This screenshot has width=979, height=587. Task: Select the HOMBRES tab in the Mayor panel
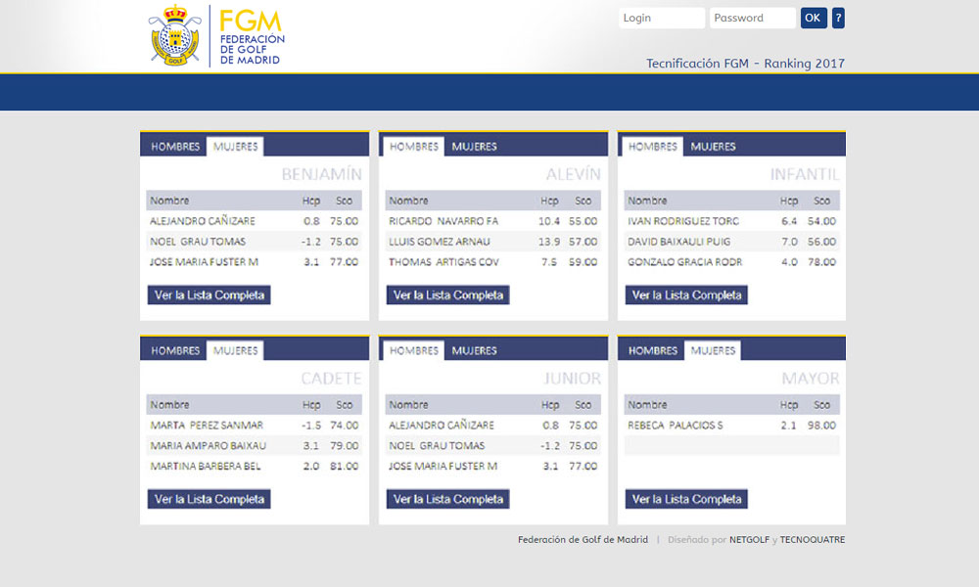650,350
